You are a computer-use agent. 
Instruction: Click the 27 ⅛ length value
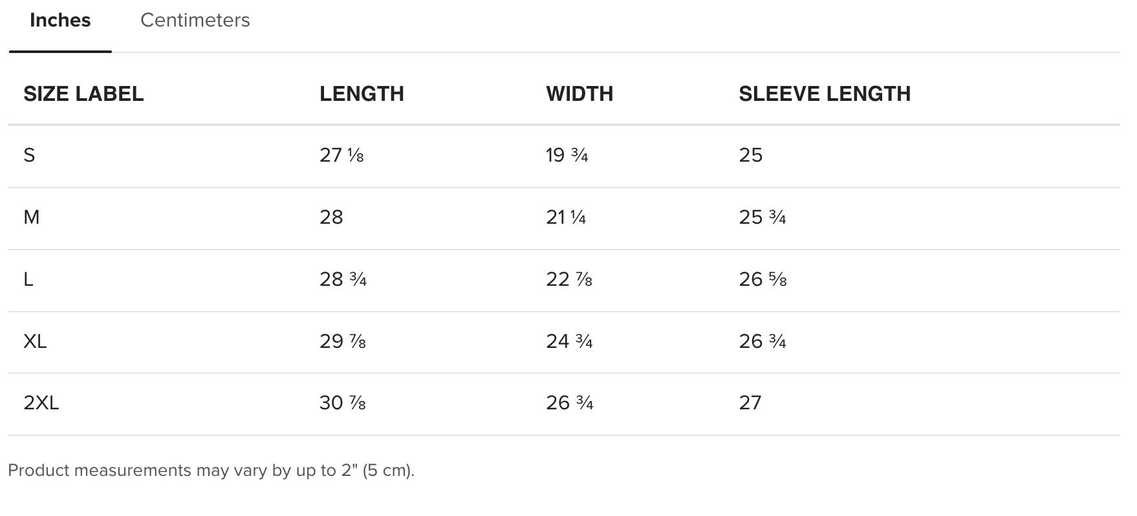pyautogui.click(x=341, y=155)
